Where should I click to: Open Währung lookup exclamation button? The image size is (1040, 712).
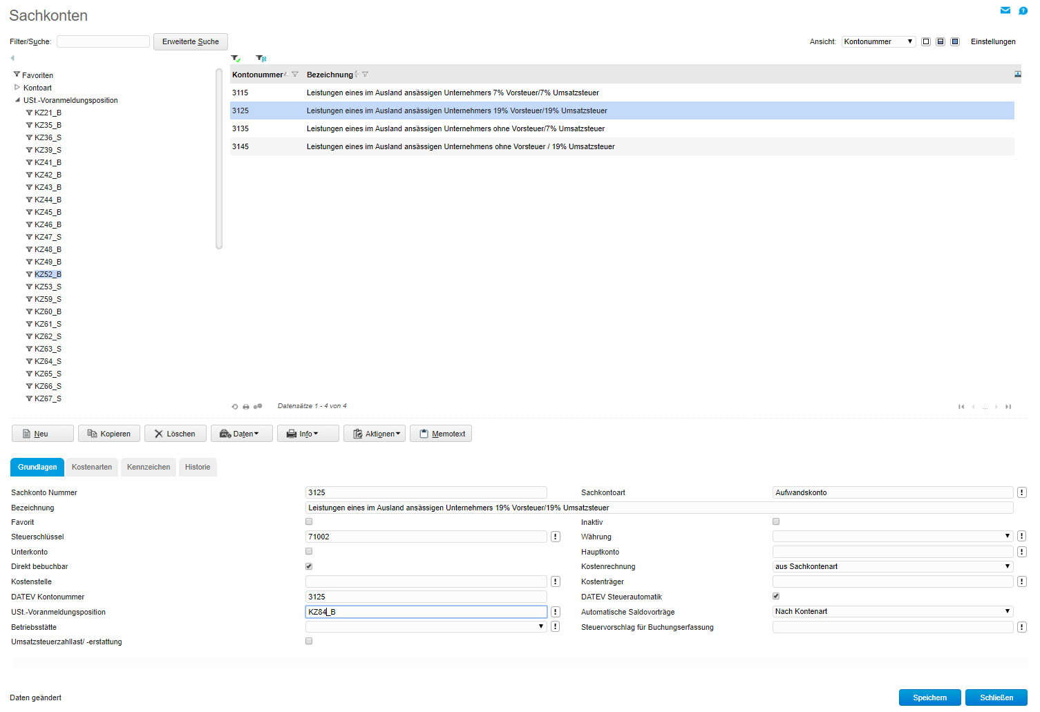pyautogui.click(x=1021, y=536)
